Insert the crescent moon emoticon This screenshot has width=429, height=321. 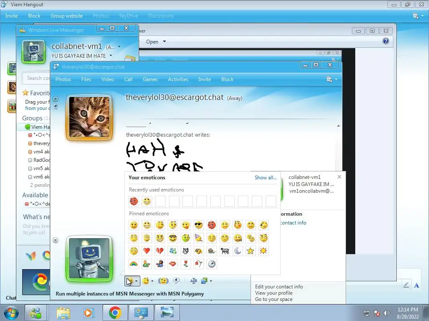[238, 251]
